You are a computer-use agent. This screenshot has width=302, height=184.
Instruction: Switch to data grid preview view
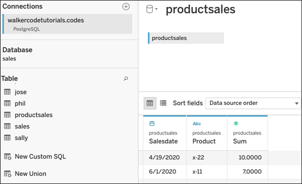[150, 103]
